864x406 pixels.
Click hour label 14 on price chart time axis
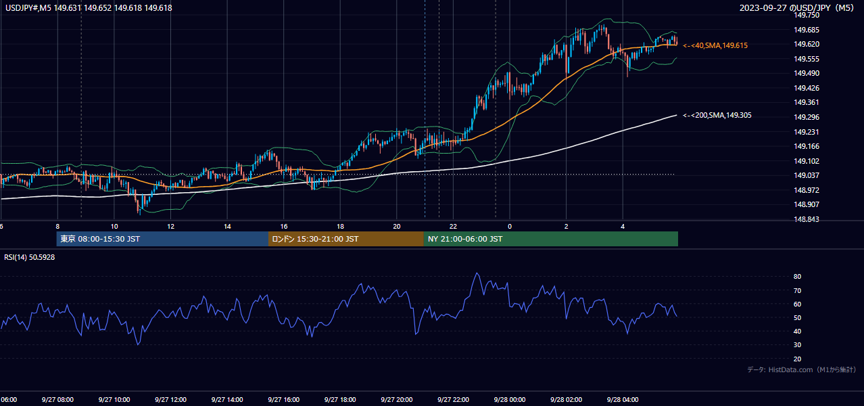click(x=227, y=226)
